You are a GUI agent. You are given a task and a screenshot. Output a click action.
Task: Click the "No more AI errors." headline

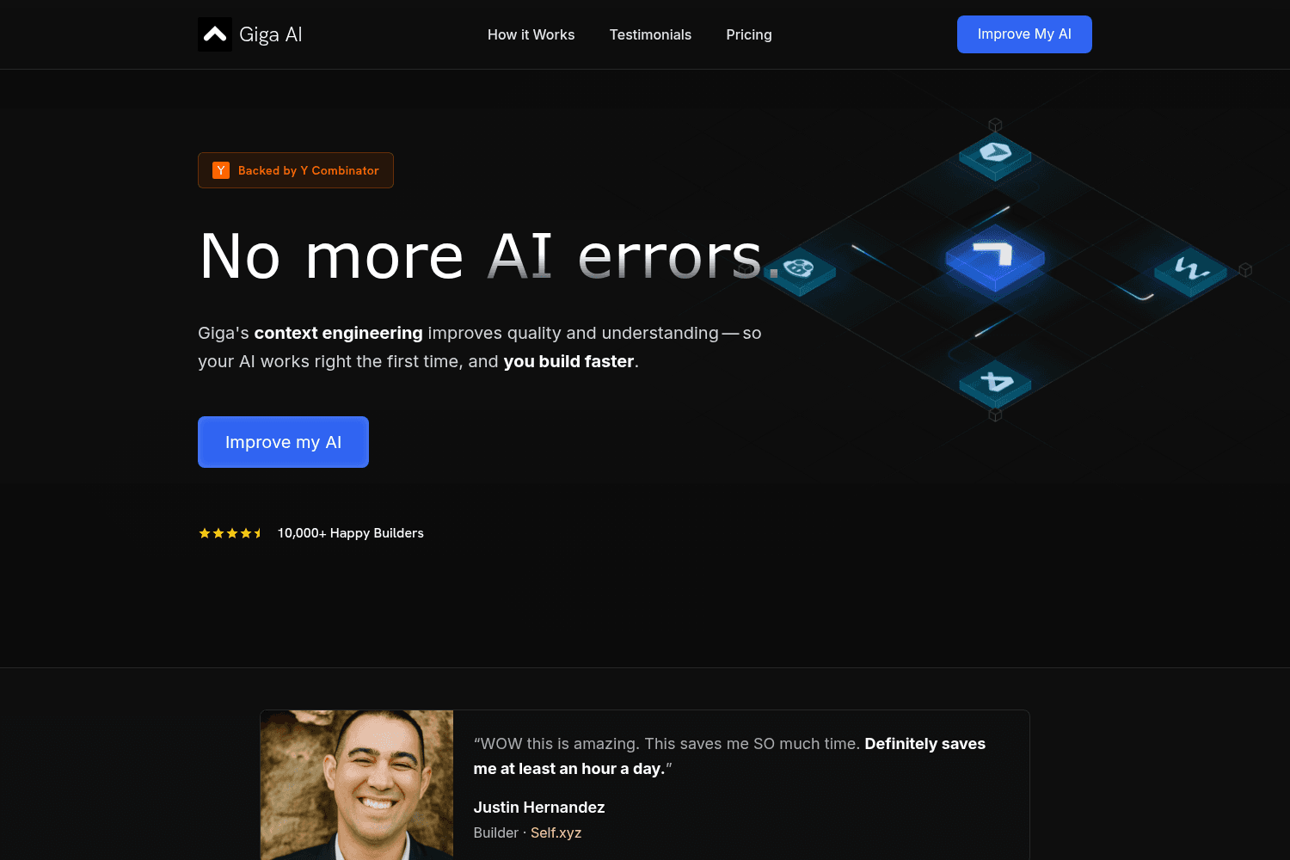(x=490, y=256)
